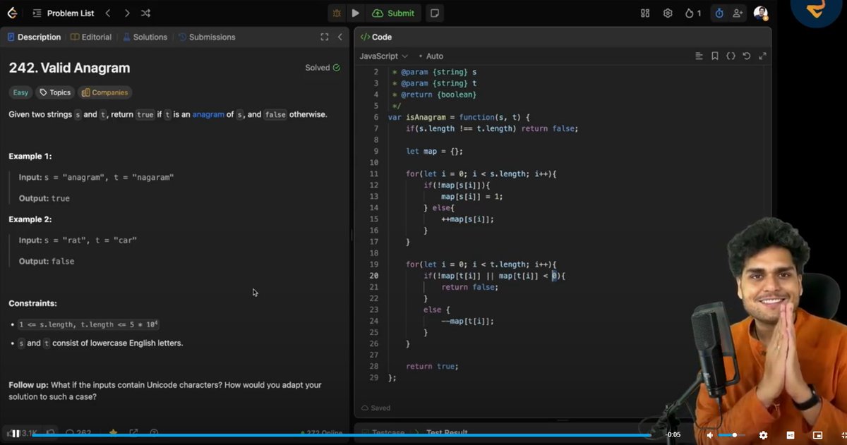Click Example 2 input 'rat' and 'car'
The height and width of the screenshot is (445, 847).
[x=78, y=240]
